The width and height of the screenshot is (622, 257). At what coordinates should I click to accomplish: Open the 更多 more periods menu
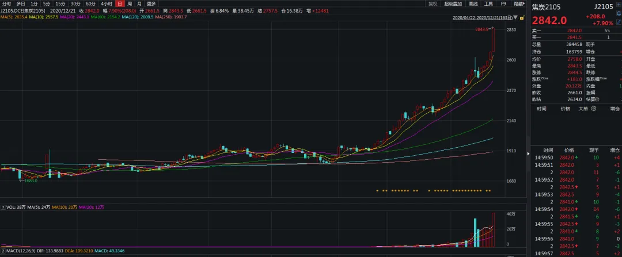(x=151, y=3)
